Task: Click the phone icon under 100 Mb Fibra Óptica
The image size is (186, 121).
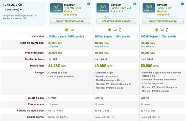Action: pos(73,30)
